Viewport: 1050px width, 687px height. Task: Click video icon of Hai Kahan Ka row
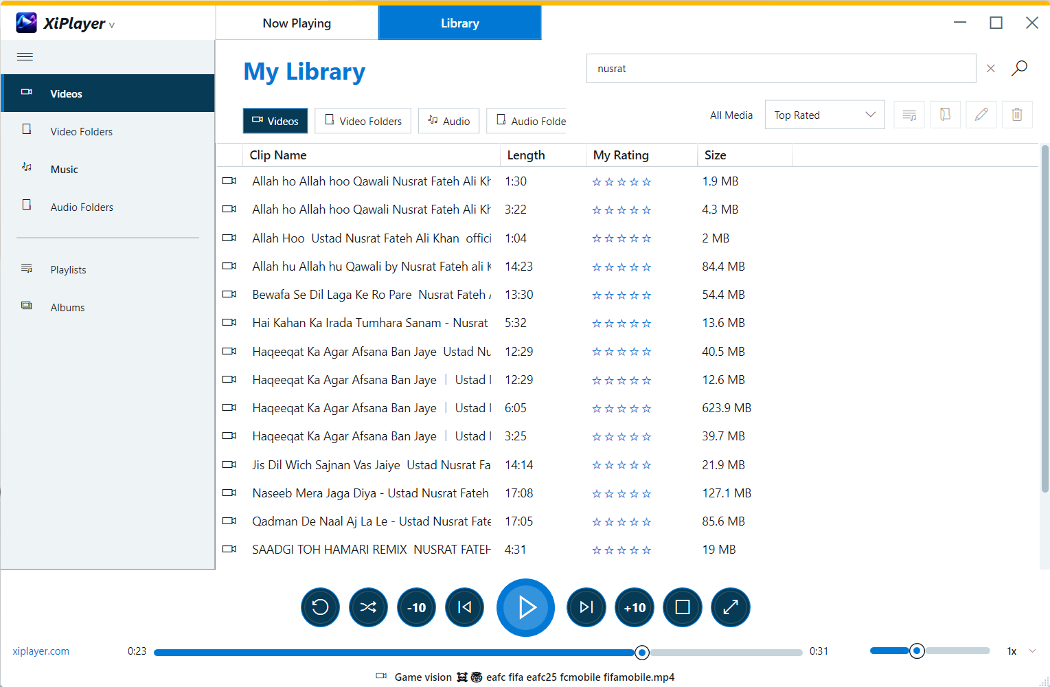click(x=229, y=323)
